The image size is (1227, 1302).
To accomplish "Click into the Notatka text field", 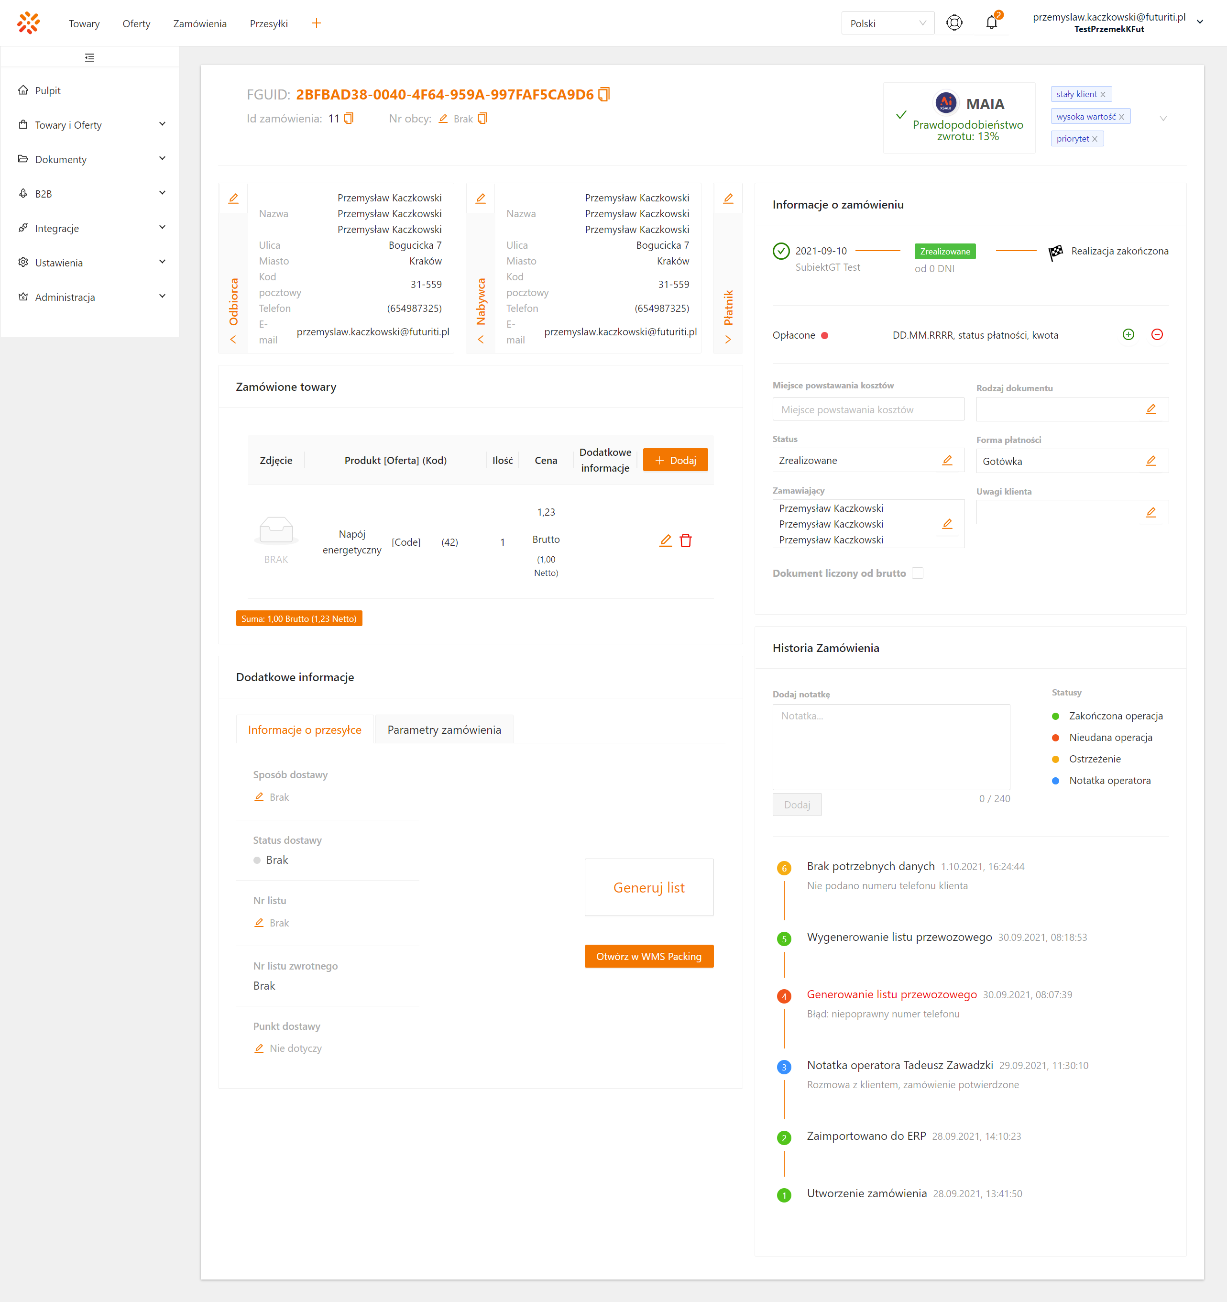I will click(890, 747).
